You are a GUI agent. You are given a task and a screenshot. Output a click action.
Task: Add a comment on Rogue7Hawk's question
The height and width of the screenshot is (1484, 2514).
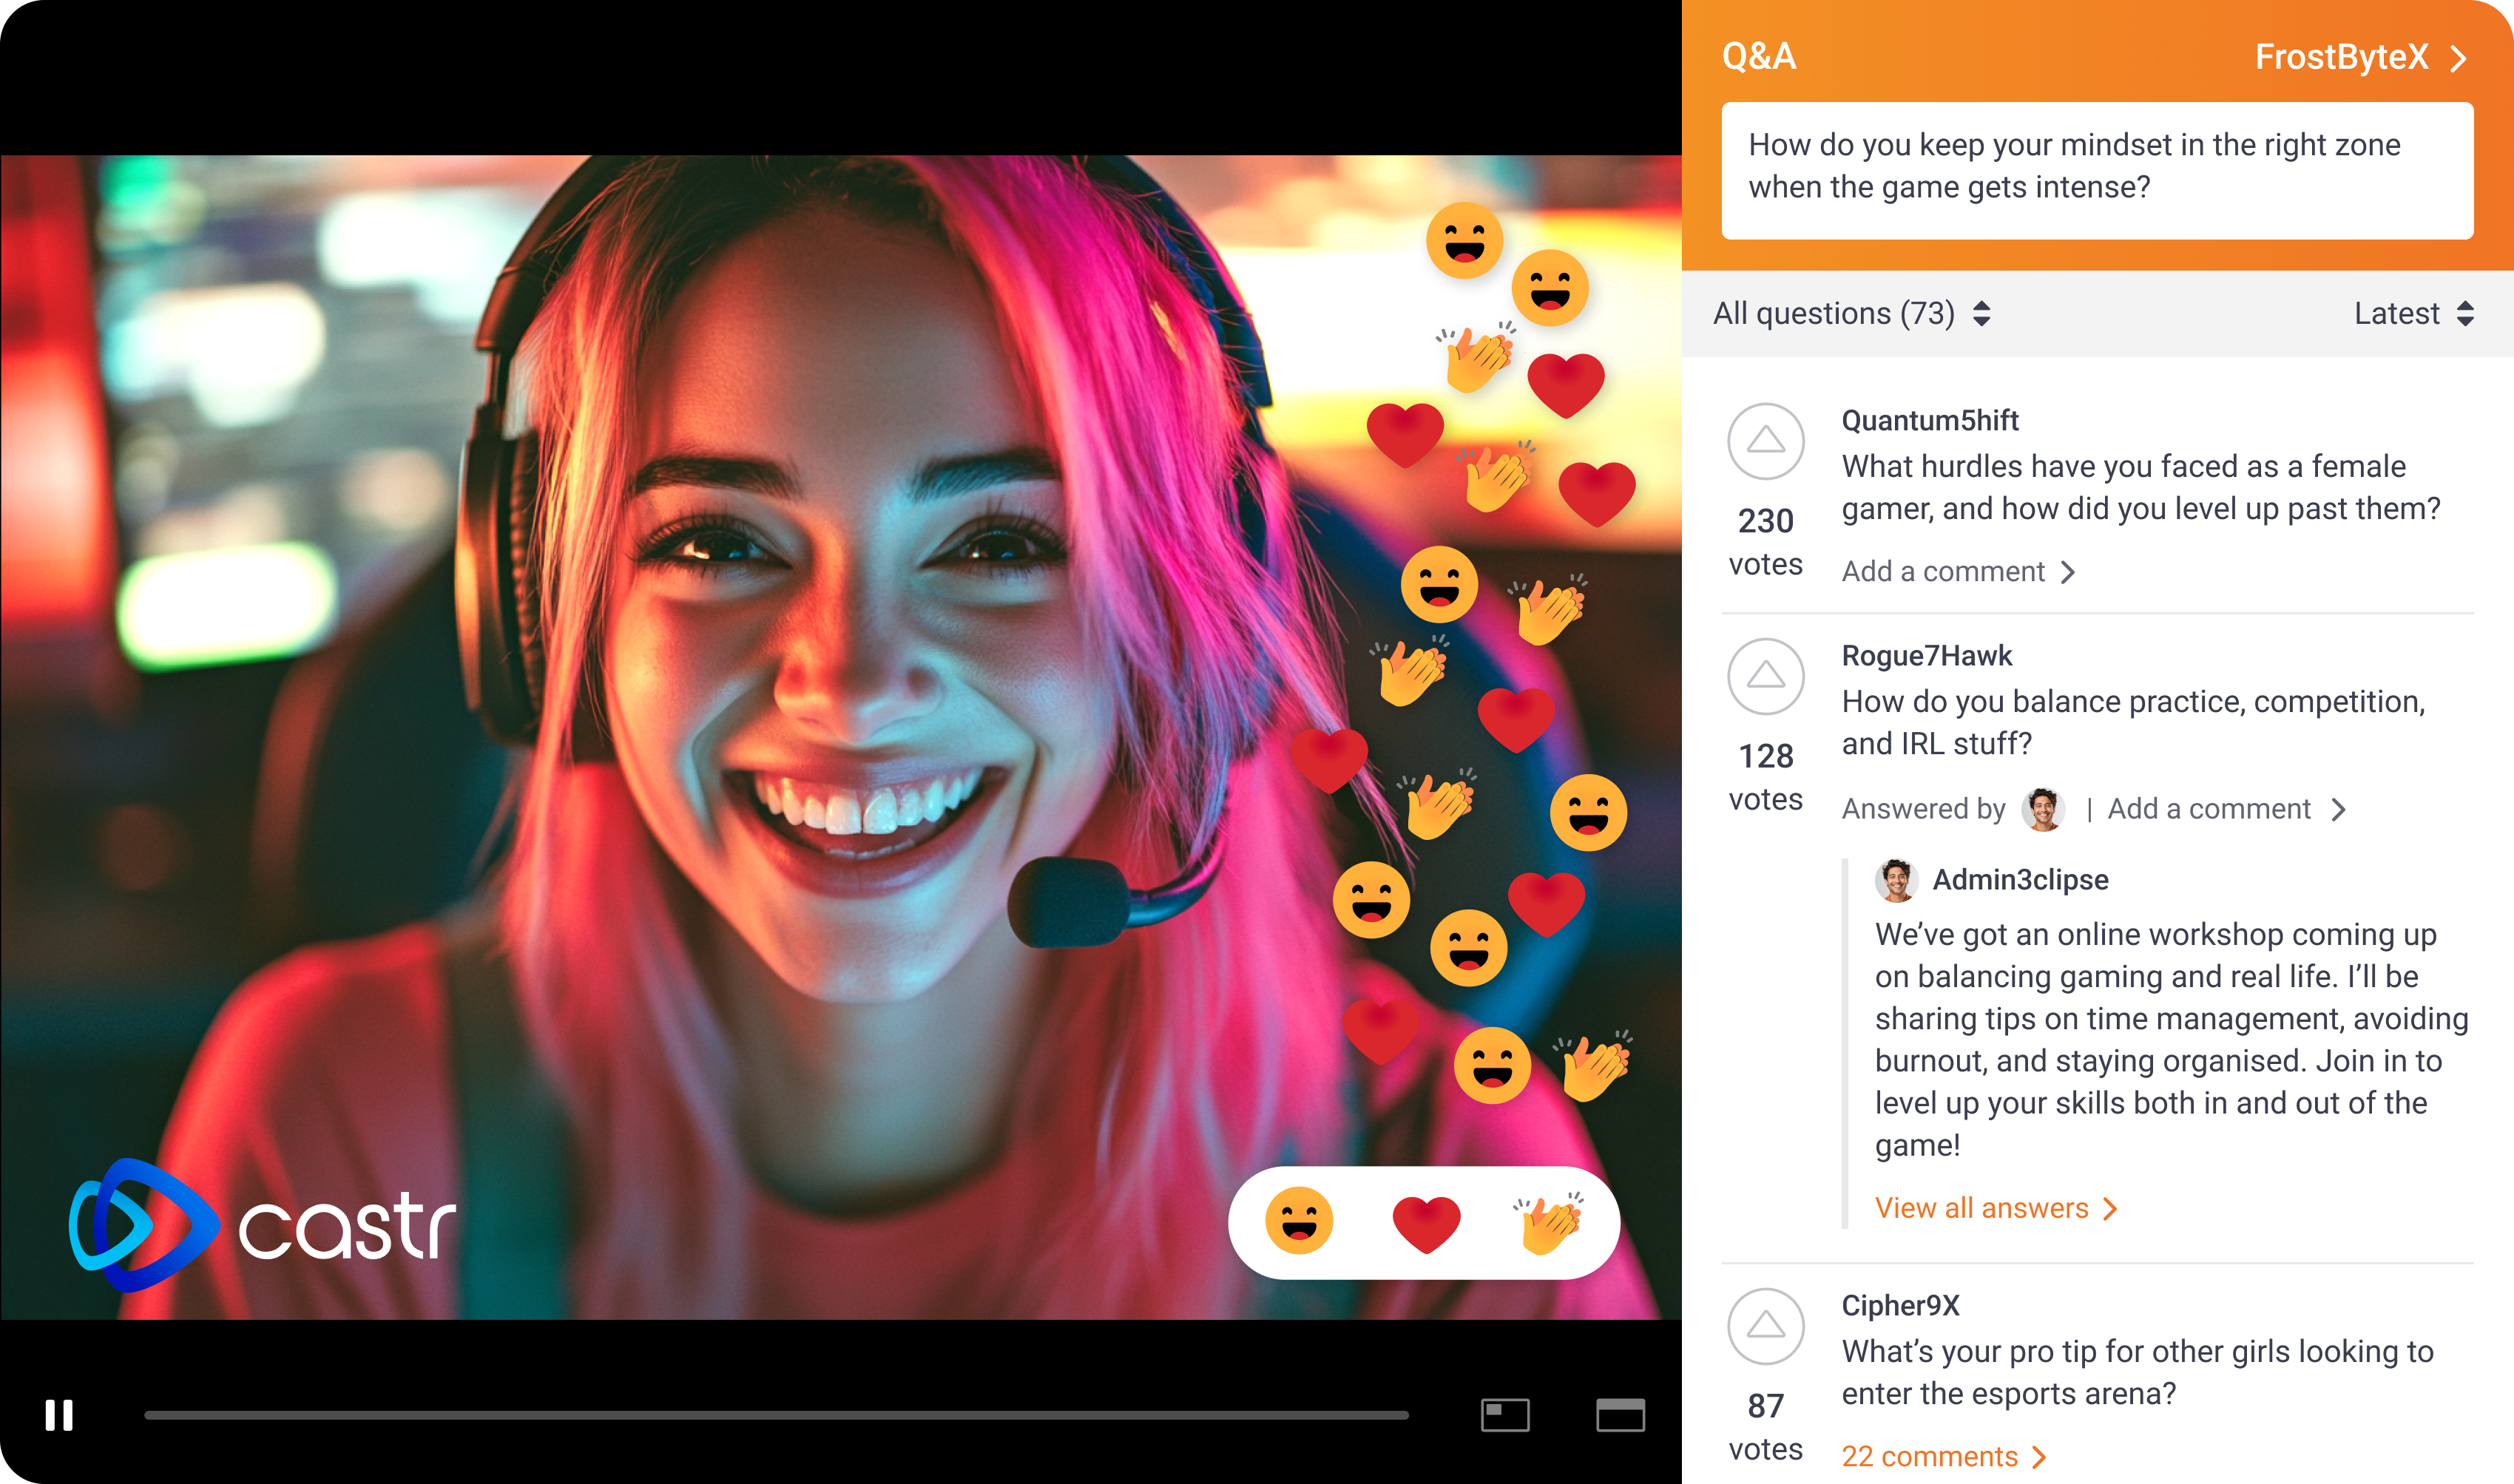[2226, 809]
